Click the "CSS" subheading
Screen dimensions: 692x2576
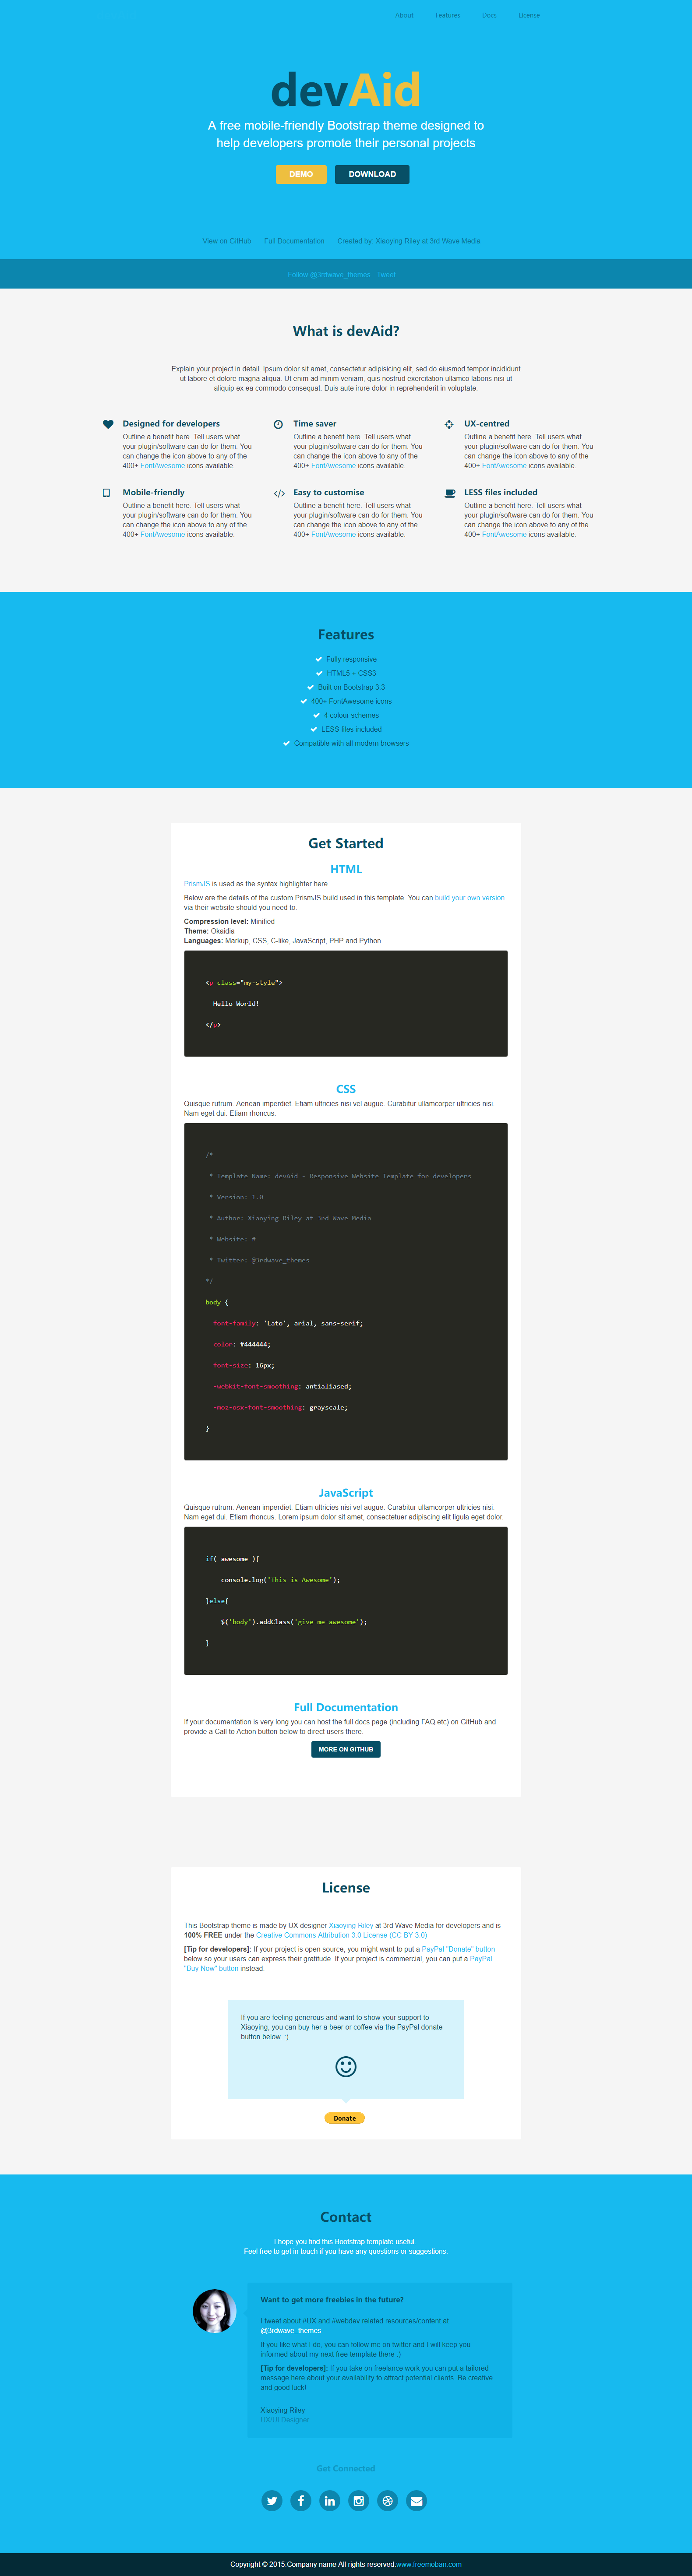[x=346, y=1089]
